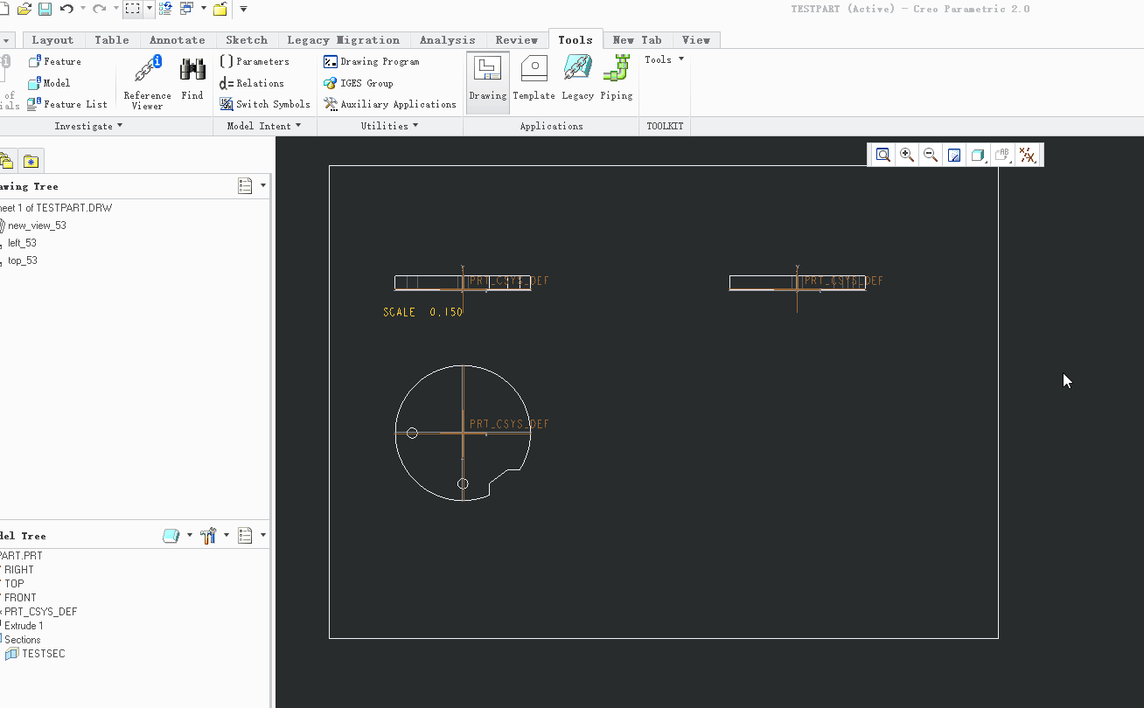This screenshot has width=1144, height=708.
Task: Launch the Reference Viewer
Action: [x=147, y=82]
